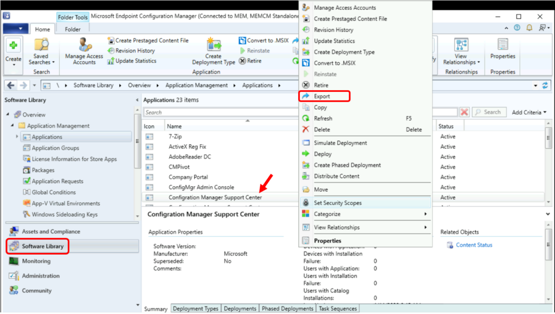Screen dimensions: 555x314
Task: Click Create Prestaged Content File in ribbon
Action: 148,41
